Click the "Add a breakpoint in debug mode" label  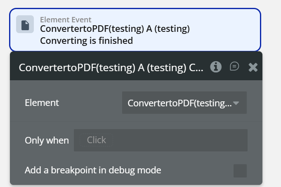[x=93, y=170]
